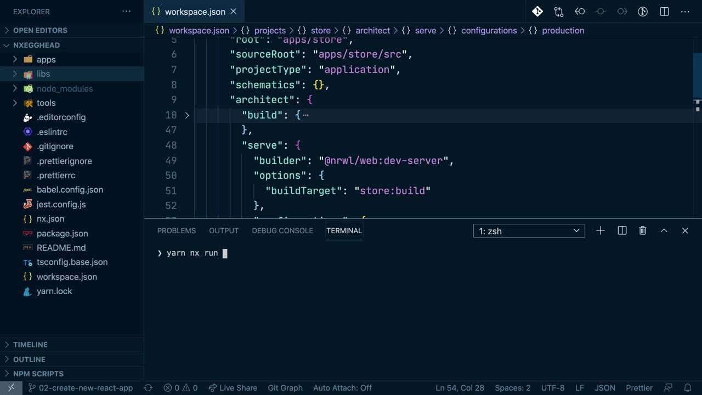
Task: Click the Prettier status bar item
Action: coord(639,388)
